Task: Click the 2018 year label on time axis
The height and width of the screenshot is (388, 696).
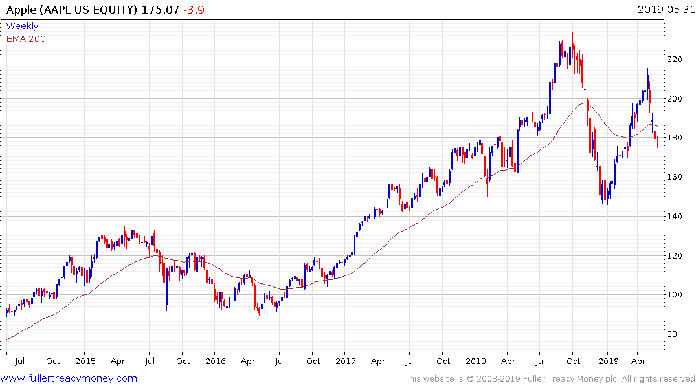Action: coord(476,361)
